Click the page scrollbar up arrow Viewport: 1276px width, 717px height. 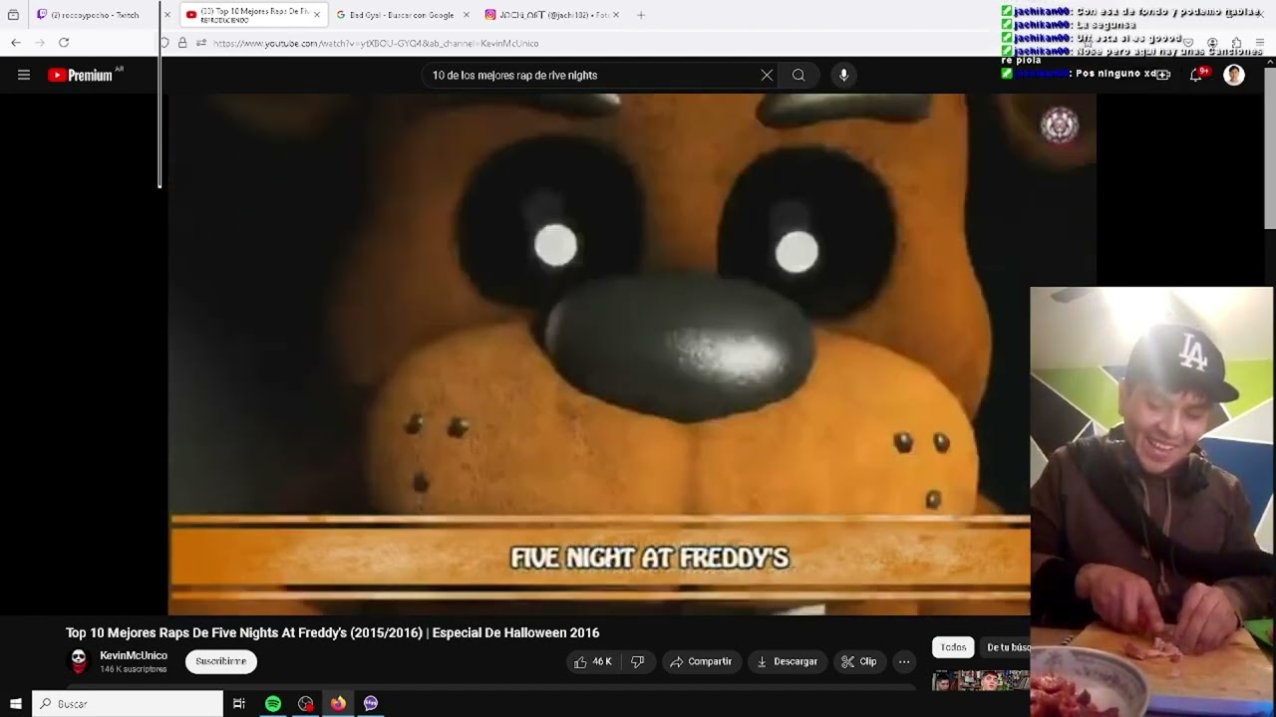pos(1270,62)
